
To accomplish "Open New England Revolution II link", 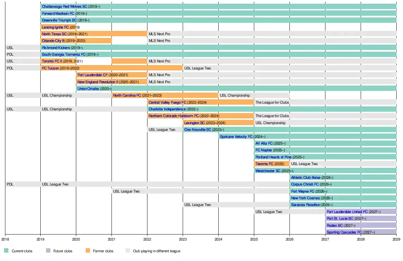I will 98,82.
